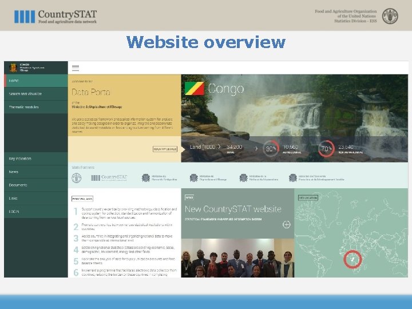Open the FAO partner logo
Image resolution: width=412 pixels, height=309 pixels.
coord(77,178)
